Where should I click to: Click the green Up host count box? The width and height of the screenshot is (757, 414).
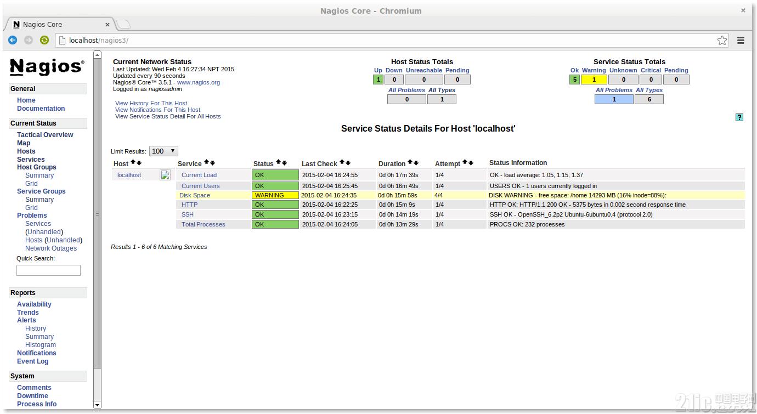[378, 80]
